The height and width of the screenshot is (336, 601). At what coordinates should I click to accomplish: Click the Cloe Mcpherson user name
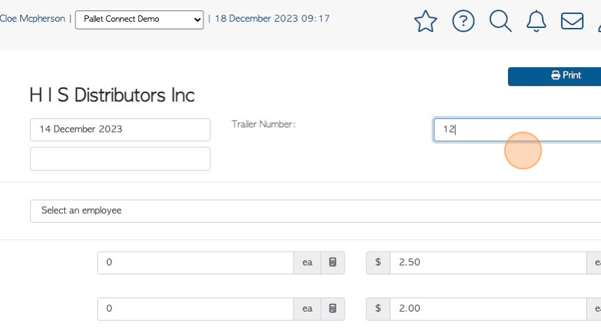tap(32, 19)
